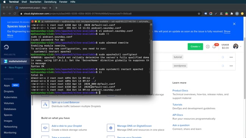This screenshot has width=246, height=138.
Task: Open Kubernetes in the sidebar
Action: pos(11,97)
